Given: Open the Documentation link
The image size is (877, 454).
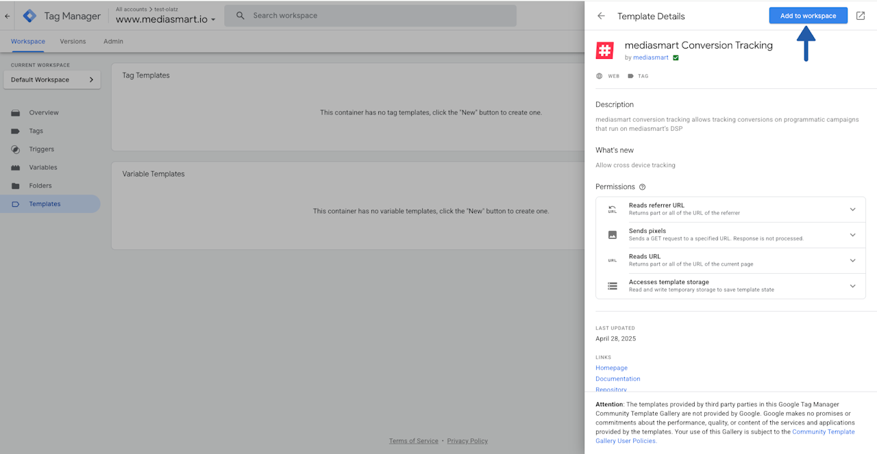Looking at the screenshot, I should 618,379.
